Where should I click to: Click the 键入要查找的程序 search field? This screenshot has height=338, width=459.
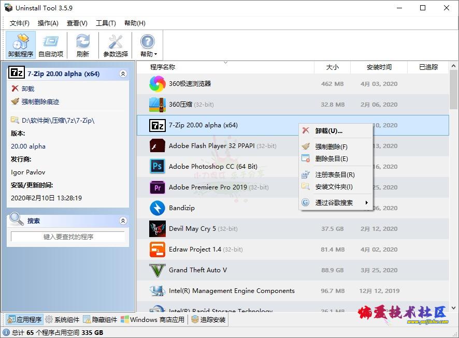68,237
